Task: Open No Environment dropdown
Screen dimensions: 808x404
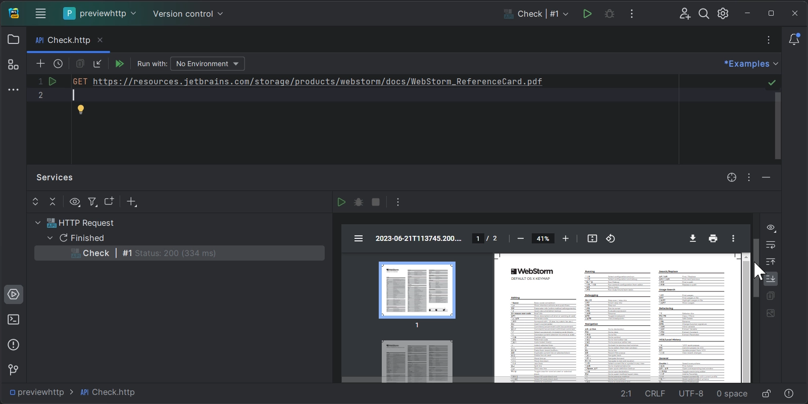Action: point(208,64)
